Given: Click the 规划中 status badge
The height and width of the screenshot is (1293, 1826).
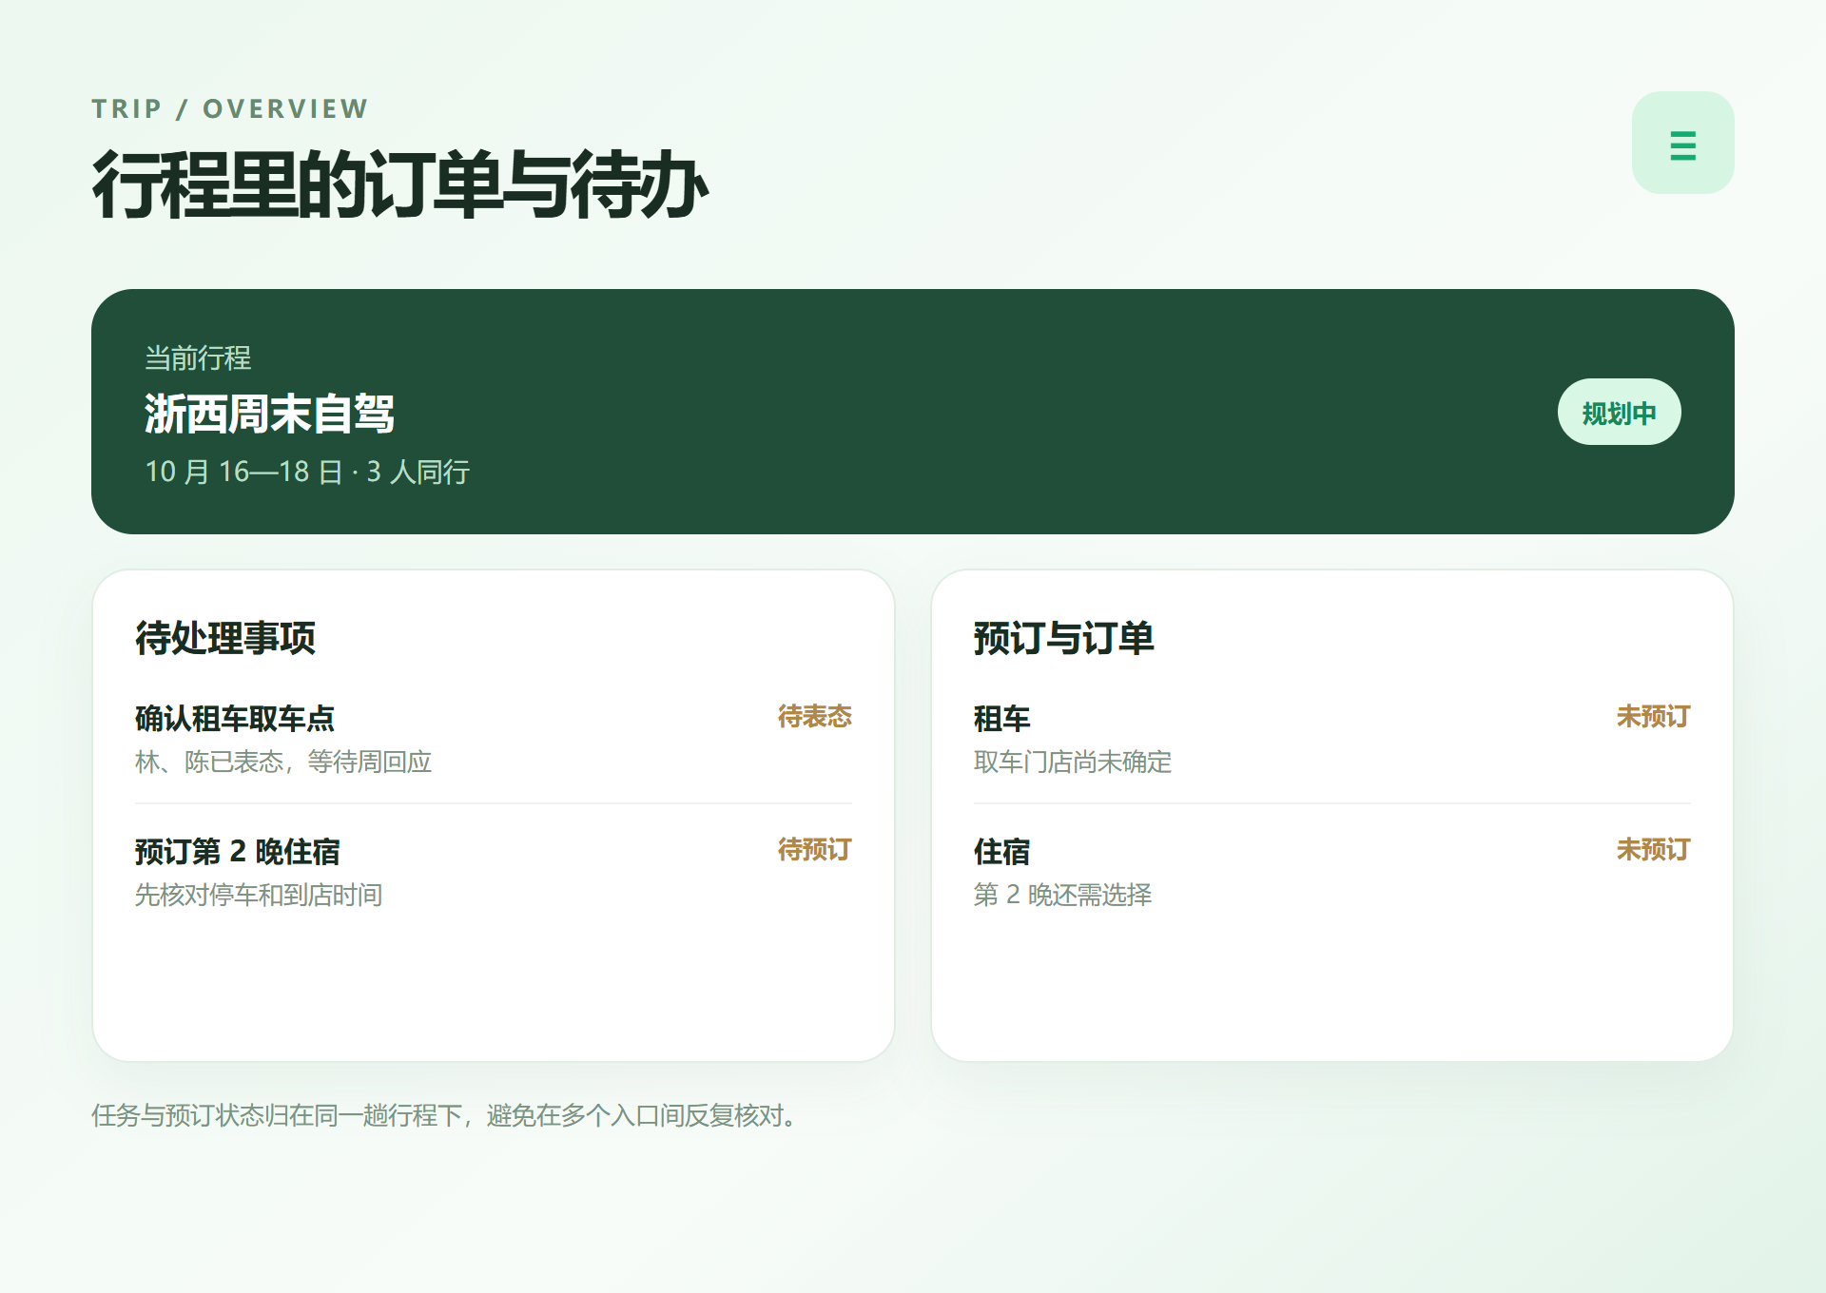Looking at the screenshot, I should (x=1619, y=413).
